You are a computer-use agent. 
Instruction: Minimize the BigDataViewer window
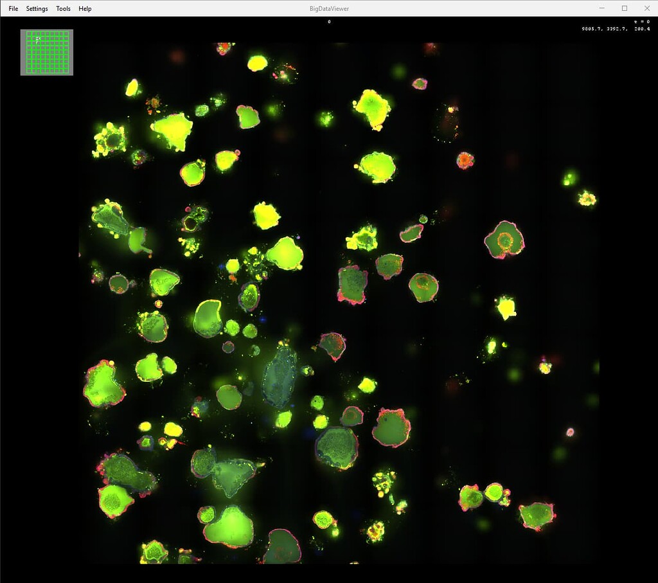click(x=601, y=8)
